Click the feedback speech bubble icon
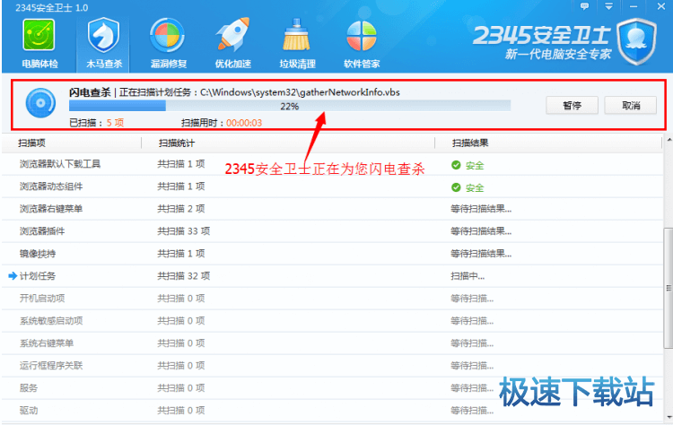 click(584, 6)
